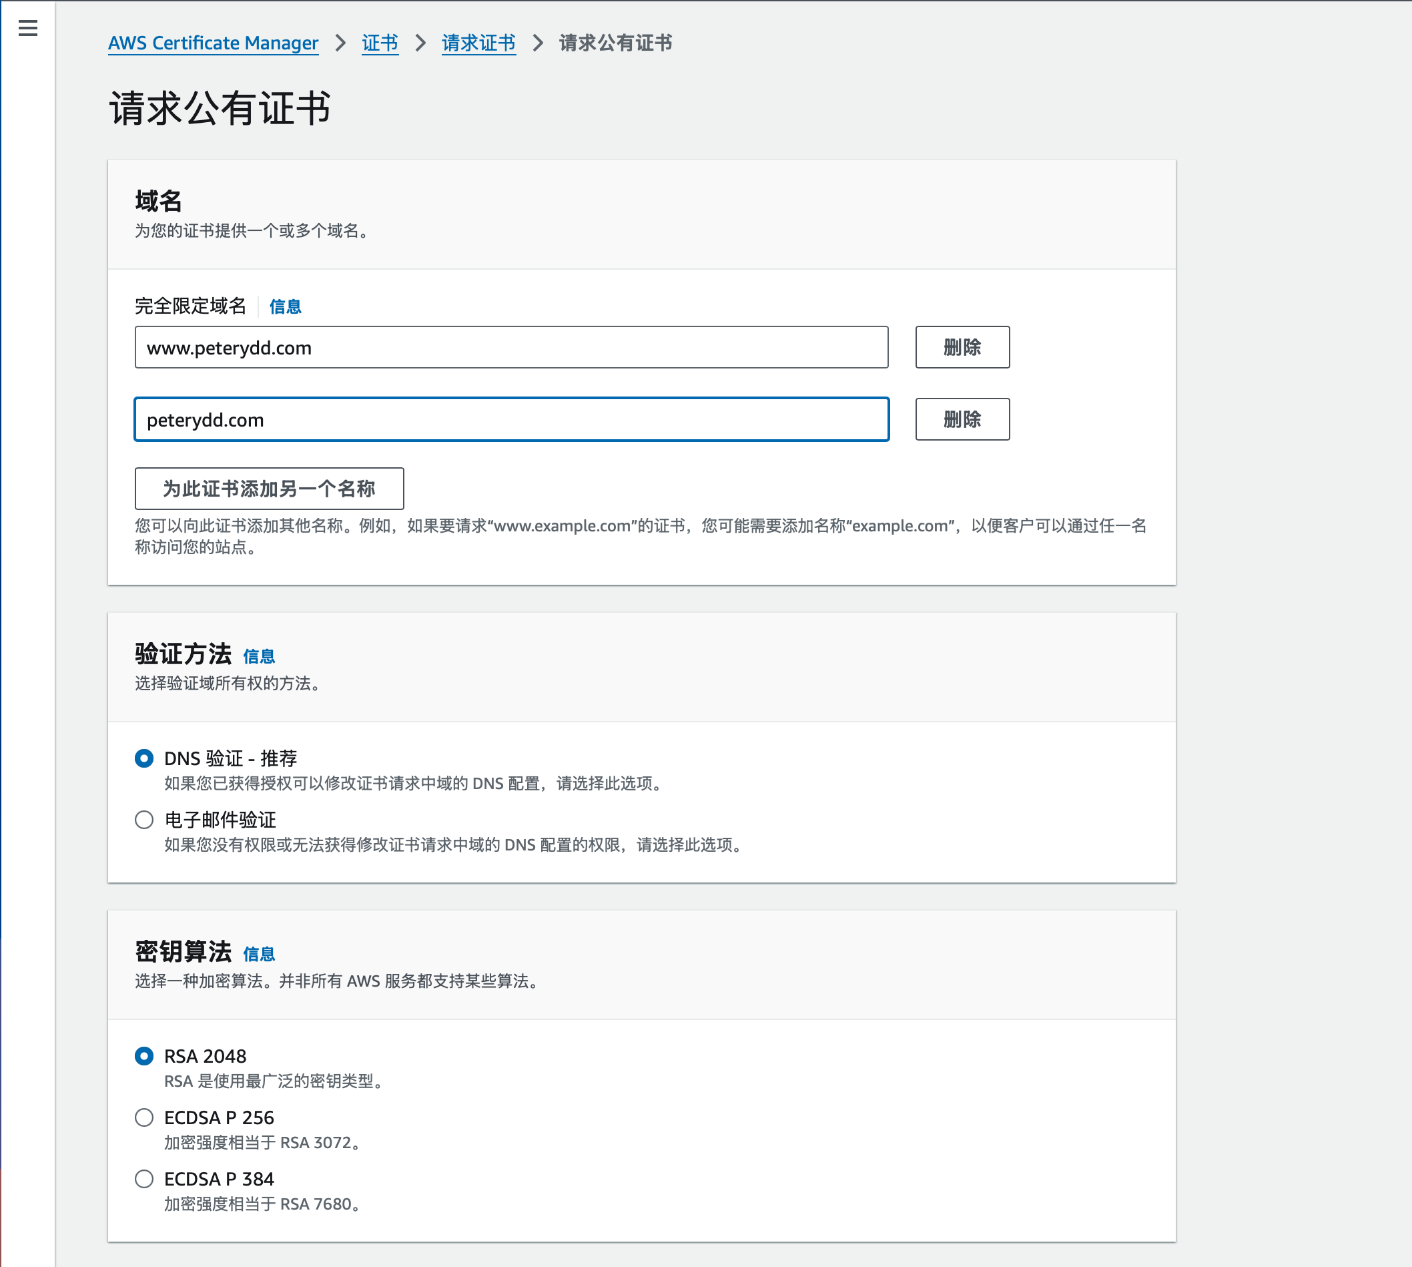
Task: Open the hamburger navigation menu icon
Action: coord(28,28)
